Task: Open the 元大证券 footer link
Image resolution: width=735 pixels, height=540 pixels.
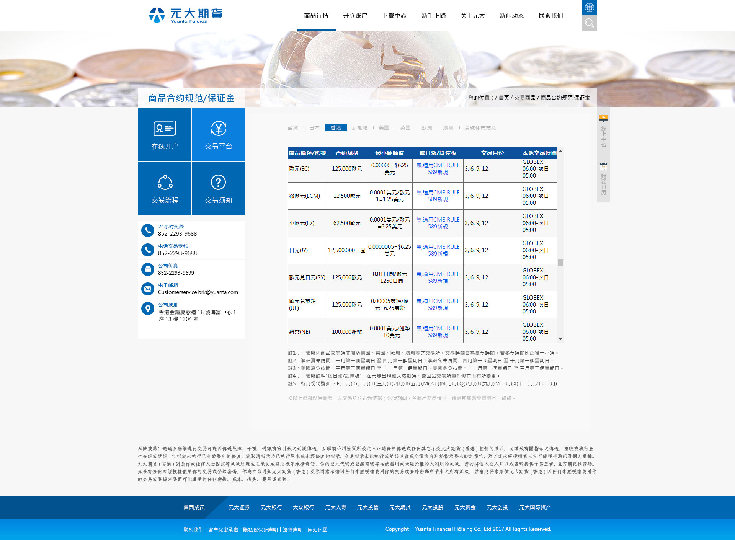Action: click(x=239, y=507)
